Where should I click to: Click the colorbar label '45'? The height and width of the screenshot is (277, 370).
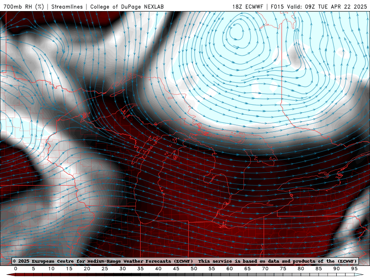[176, 269]
